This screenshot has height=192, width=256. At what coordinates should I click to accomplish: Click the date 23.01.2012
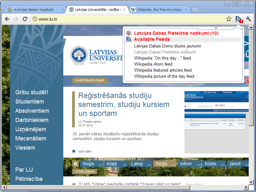[x=86, y=125]
